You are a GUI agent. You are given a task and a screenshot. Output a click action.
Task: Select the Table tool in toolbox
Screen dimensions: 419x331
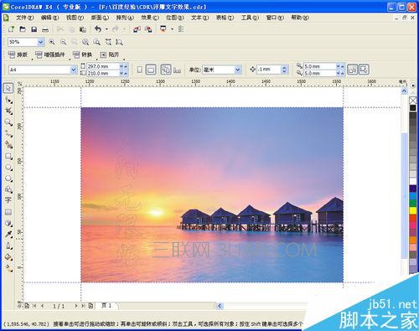[x=8, y=212]
